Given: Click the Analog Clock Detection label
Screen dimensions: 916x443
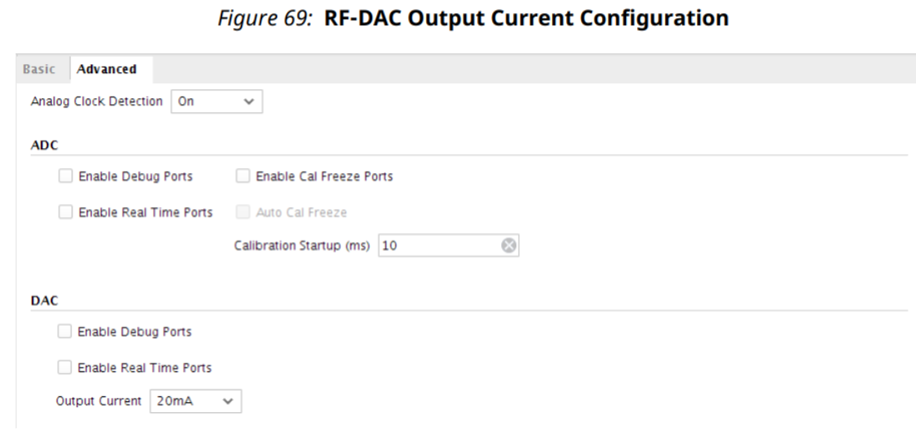Looking at the screenshot, I should pos(95,102).
